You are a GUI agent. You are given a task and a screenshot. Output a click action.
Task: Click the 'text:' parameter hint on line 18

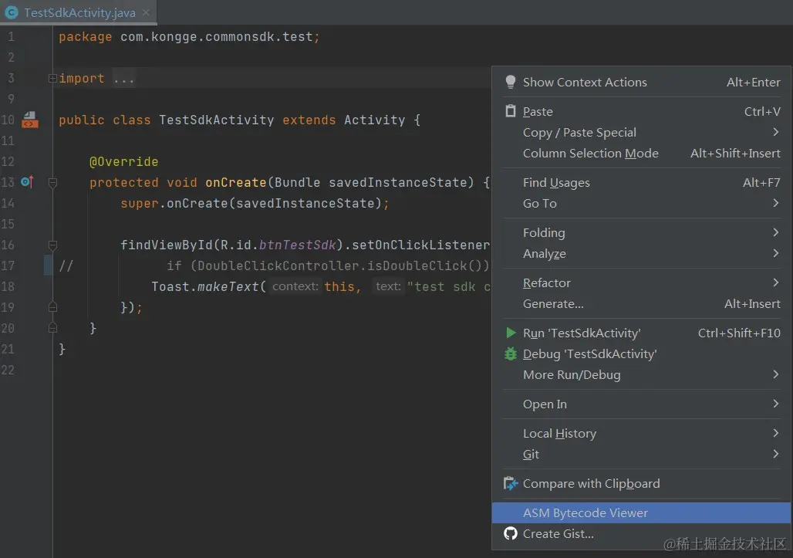[389, 286]
